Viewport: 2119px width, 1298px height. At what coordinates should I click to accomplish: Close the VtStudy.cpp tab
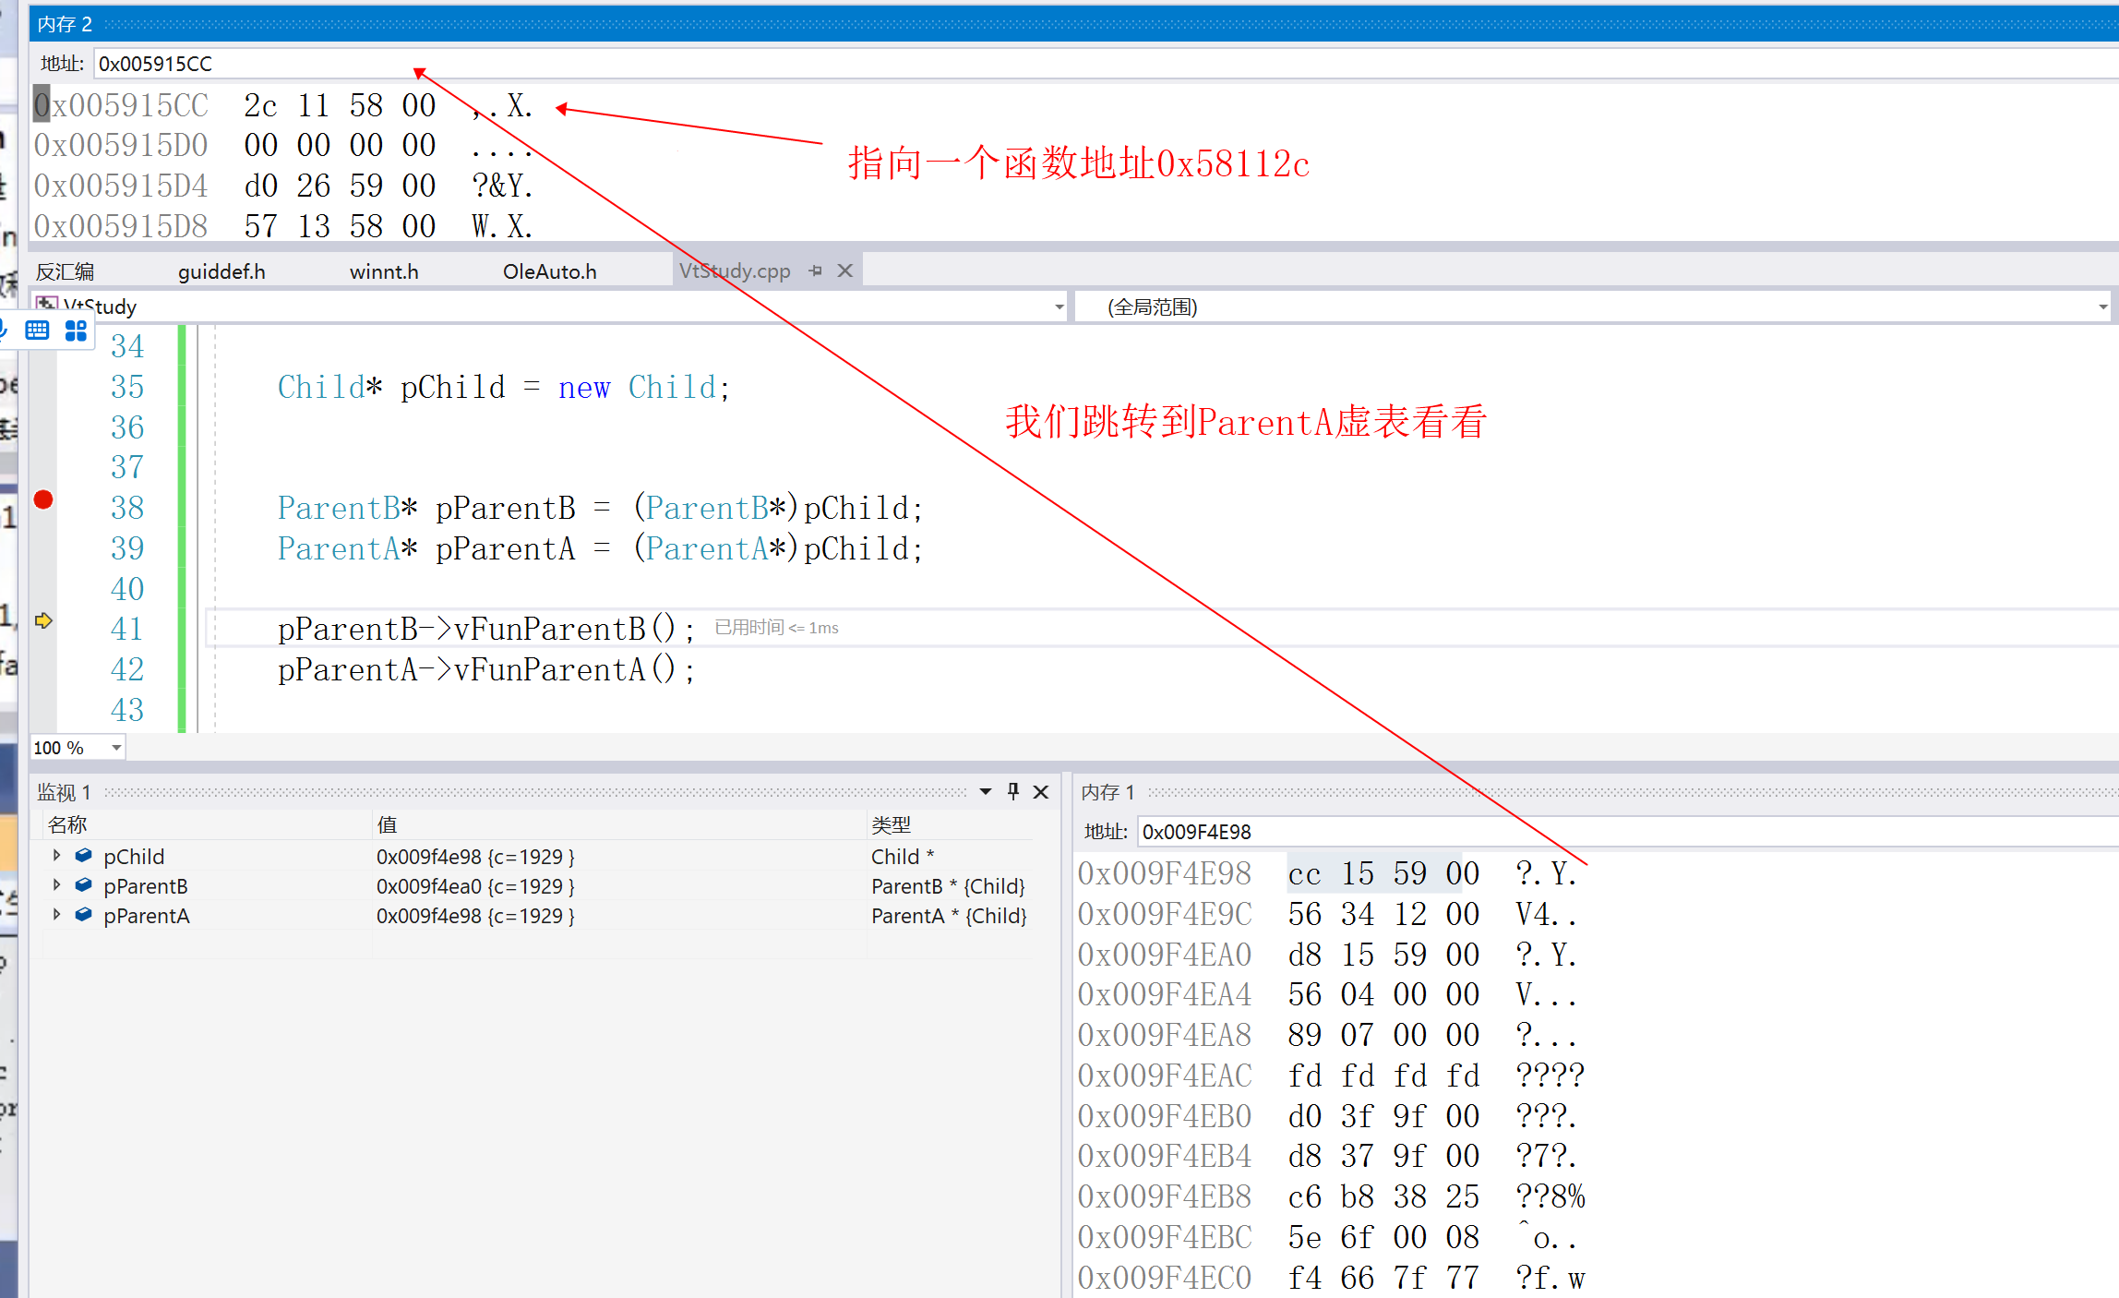tap(844, 271)
